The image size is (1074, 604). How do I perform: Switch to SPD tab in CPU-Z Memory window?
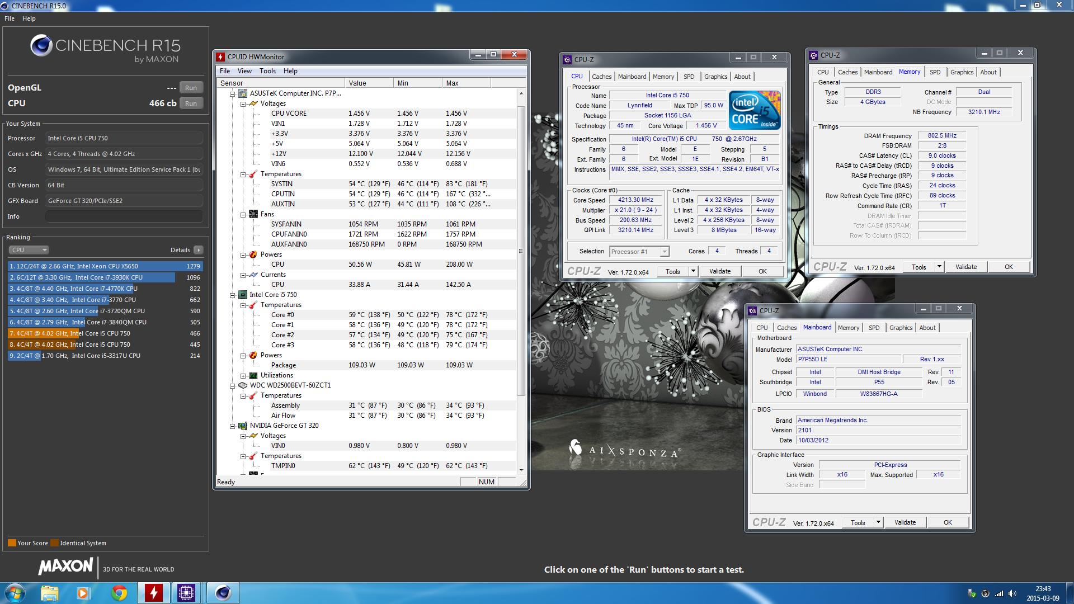[x=935, y=72]
